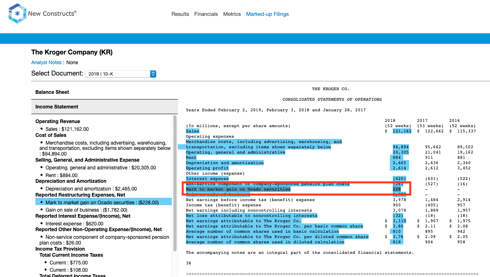Click 'Total Current Income Taxes' subheading
Screen dimensions: 490x277
pos(71,255)
